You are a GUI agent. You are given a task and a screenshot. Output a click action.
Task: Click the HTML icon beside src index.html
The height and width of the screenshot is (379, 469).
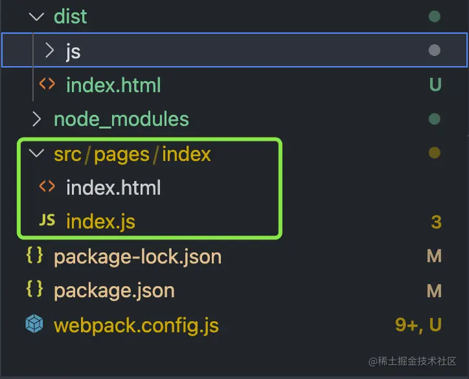(x=47, y=188)
